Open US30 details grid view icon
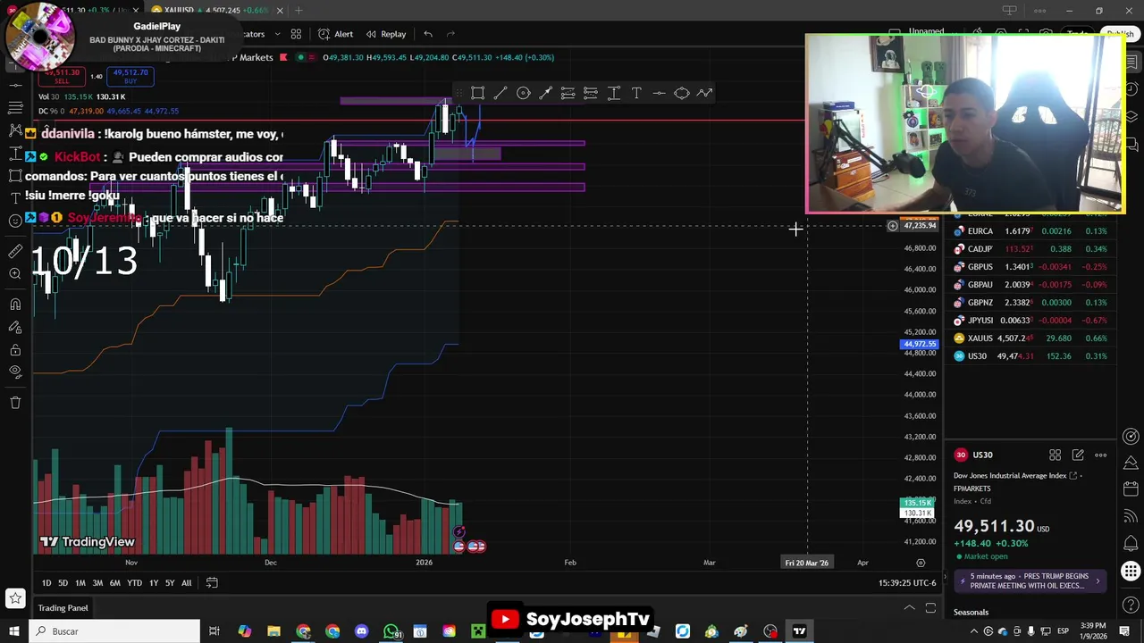 [x=1055, y=455]
